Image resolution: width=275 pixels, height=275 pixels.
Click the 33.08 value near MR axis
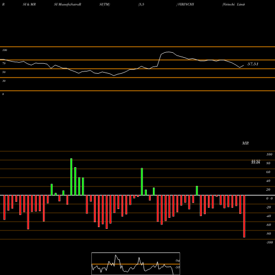[256, 163]
